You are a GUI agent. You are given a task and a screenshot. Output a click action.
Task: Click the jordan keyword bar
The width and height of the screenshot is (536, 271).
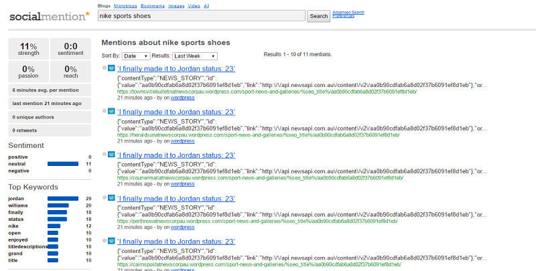63,199
